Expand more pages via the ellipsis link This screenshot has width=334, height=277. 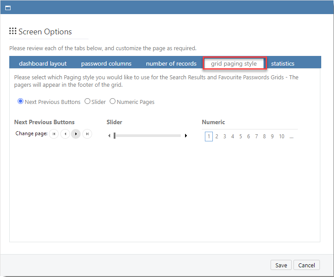291,137
